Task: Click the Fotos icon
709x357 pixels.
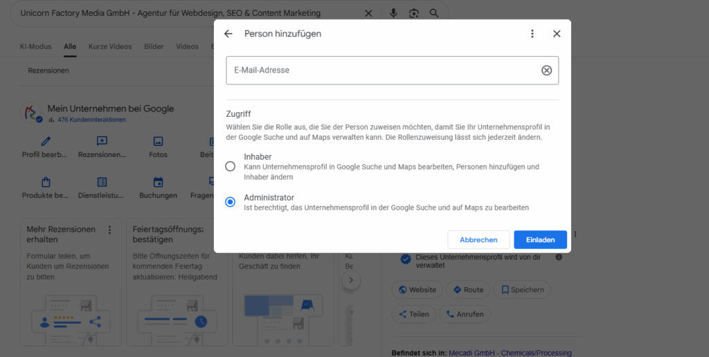Action: coord(158,141)
